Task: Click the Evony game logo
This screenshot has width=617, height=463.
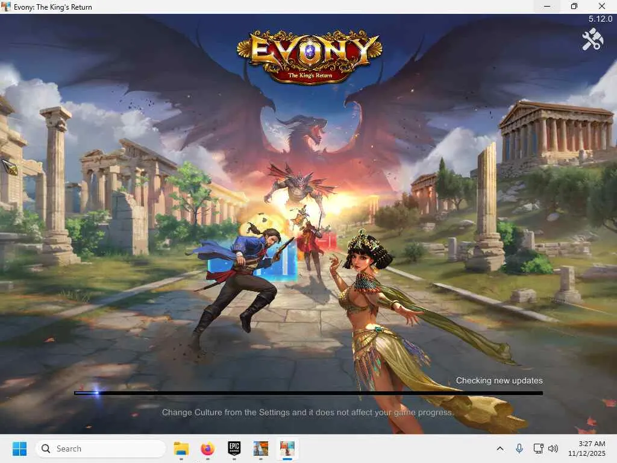Action: [309, 56]
